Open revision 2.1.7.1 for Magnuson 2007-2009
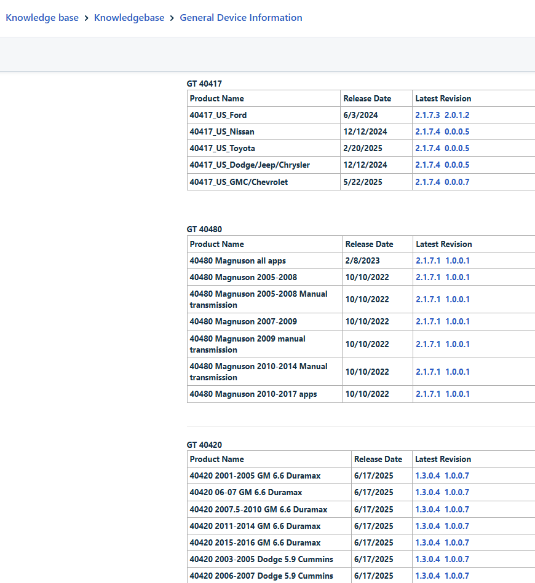The width and height of the screenshot is (535, 583). (428, 321)
